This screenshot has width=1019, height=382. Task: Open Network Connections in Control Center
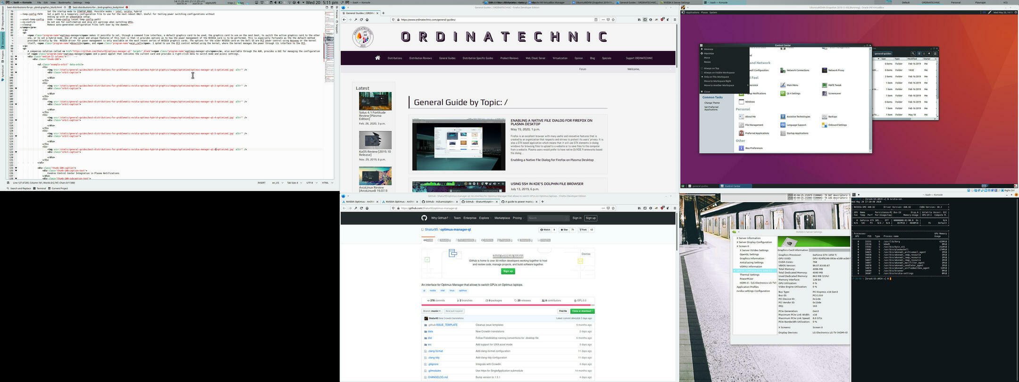pos(795,70)
